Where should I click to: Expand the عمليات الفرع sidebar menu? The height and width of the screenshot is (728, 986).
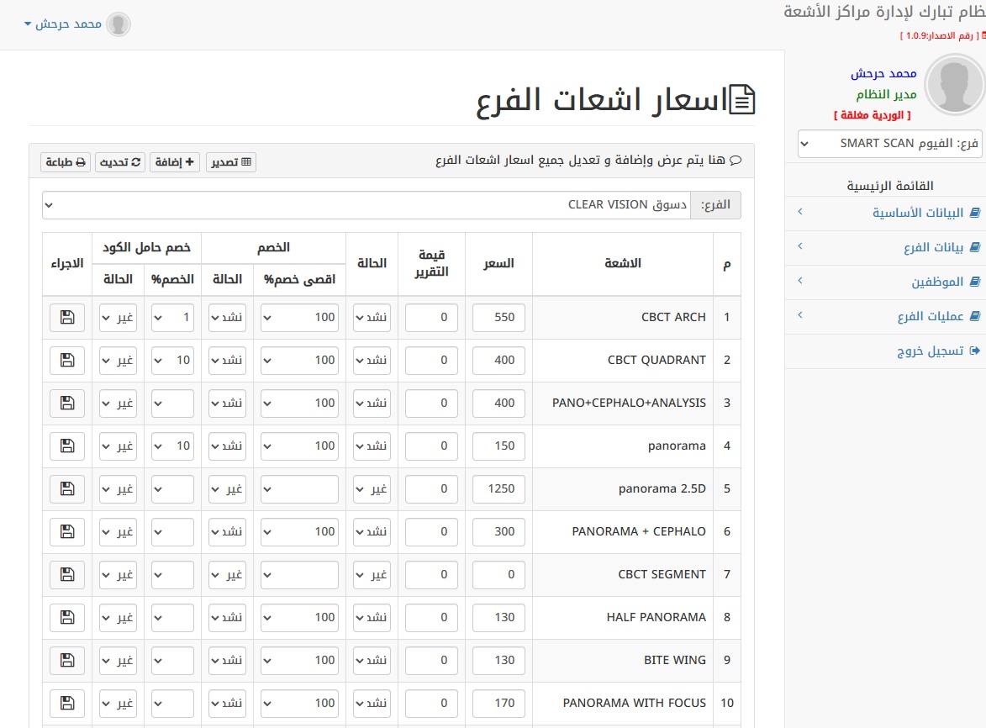pyautogui.click(x=884, y=316)
